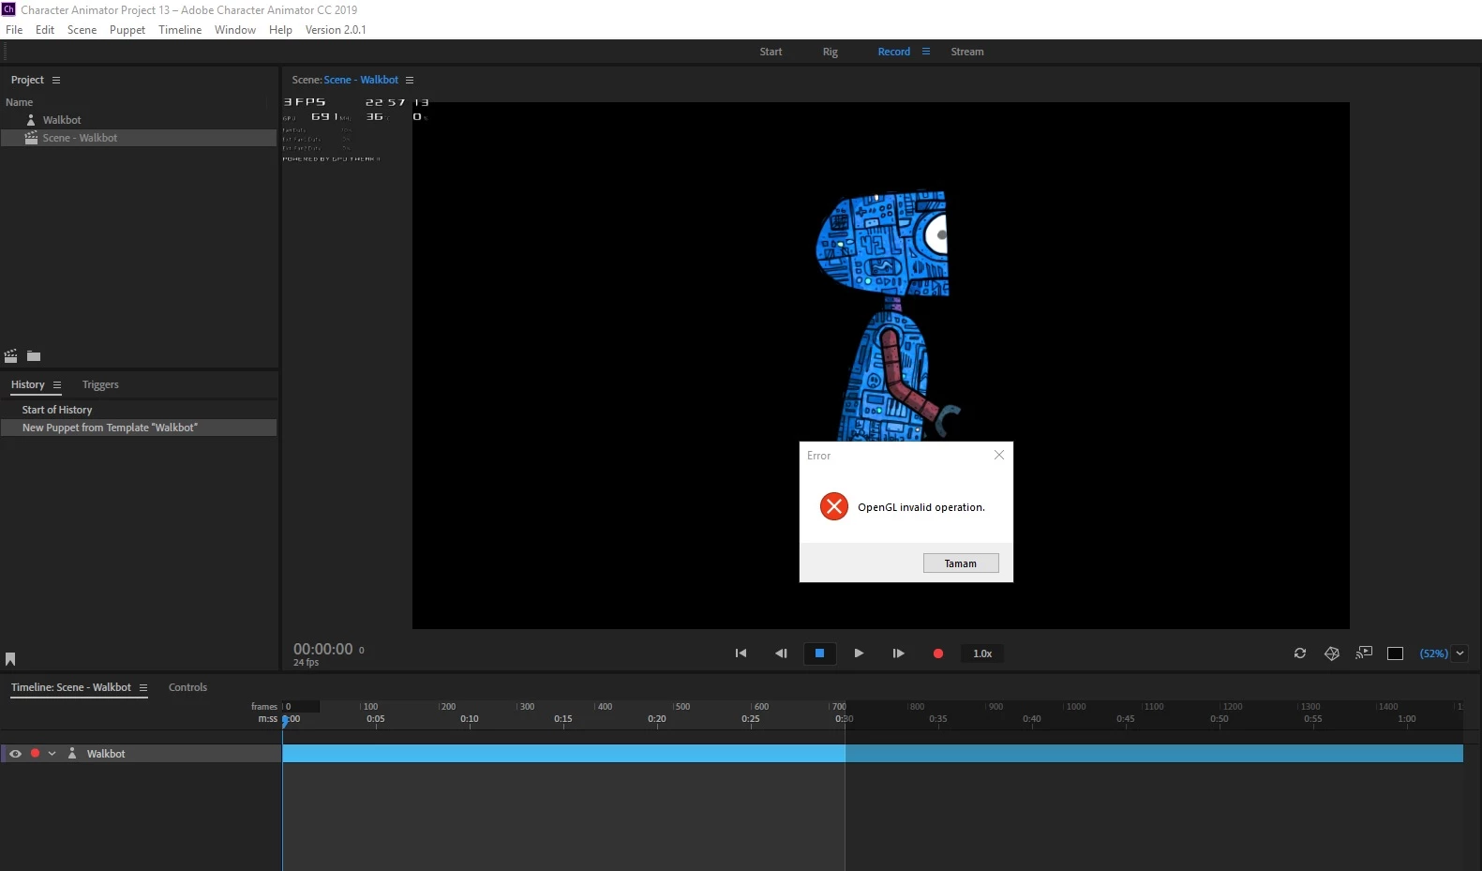Open the Scene panel menu icon
1482x871 pixels.
pos(410,80)
